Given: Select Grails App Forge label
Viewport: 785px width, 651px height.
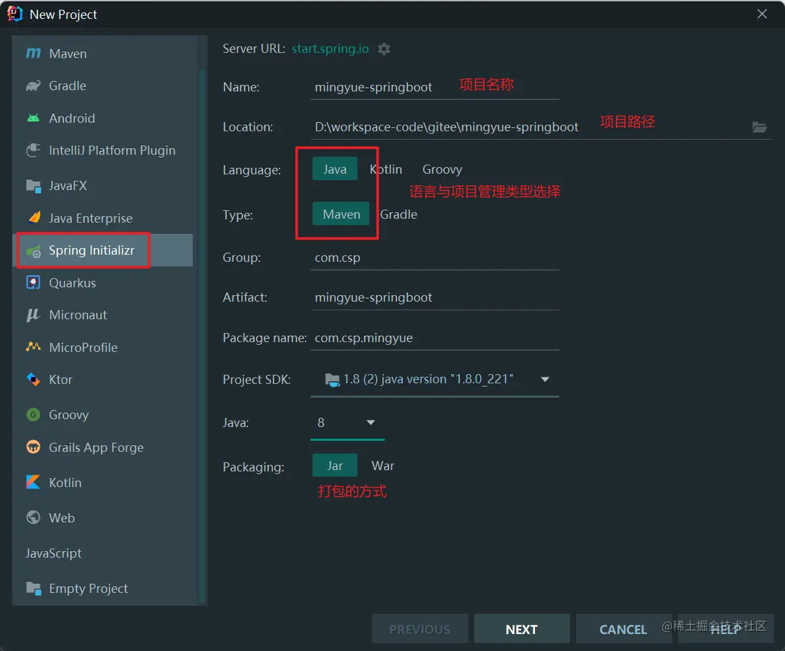Looking at the screenshot, I should pyautogui.click(x=96, y=447).
